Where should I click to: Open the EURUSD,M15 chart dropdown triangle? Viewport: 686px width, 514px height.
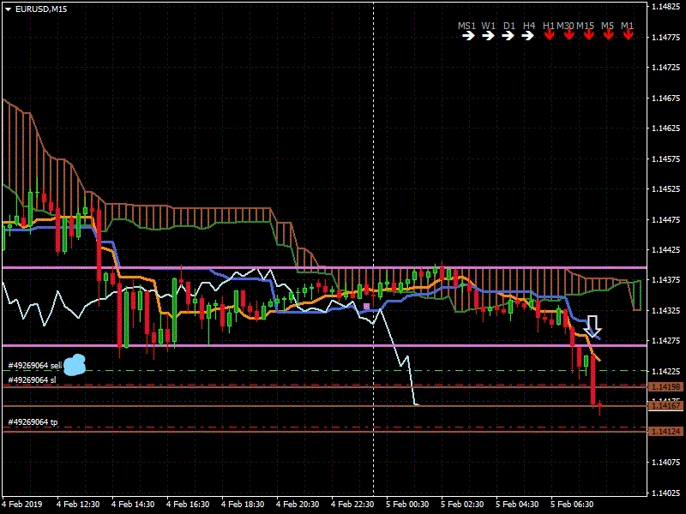tap(8, 9)
